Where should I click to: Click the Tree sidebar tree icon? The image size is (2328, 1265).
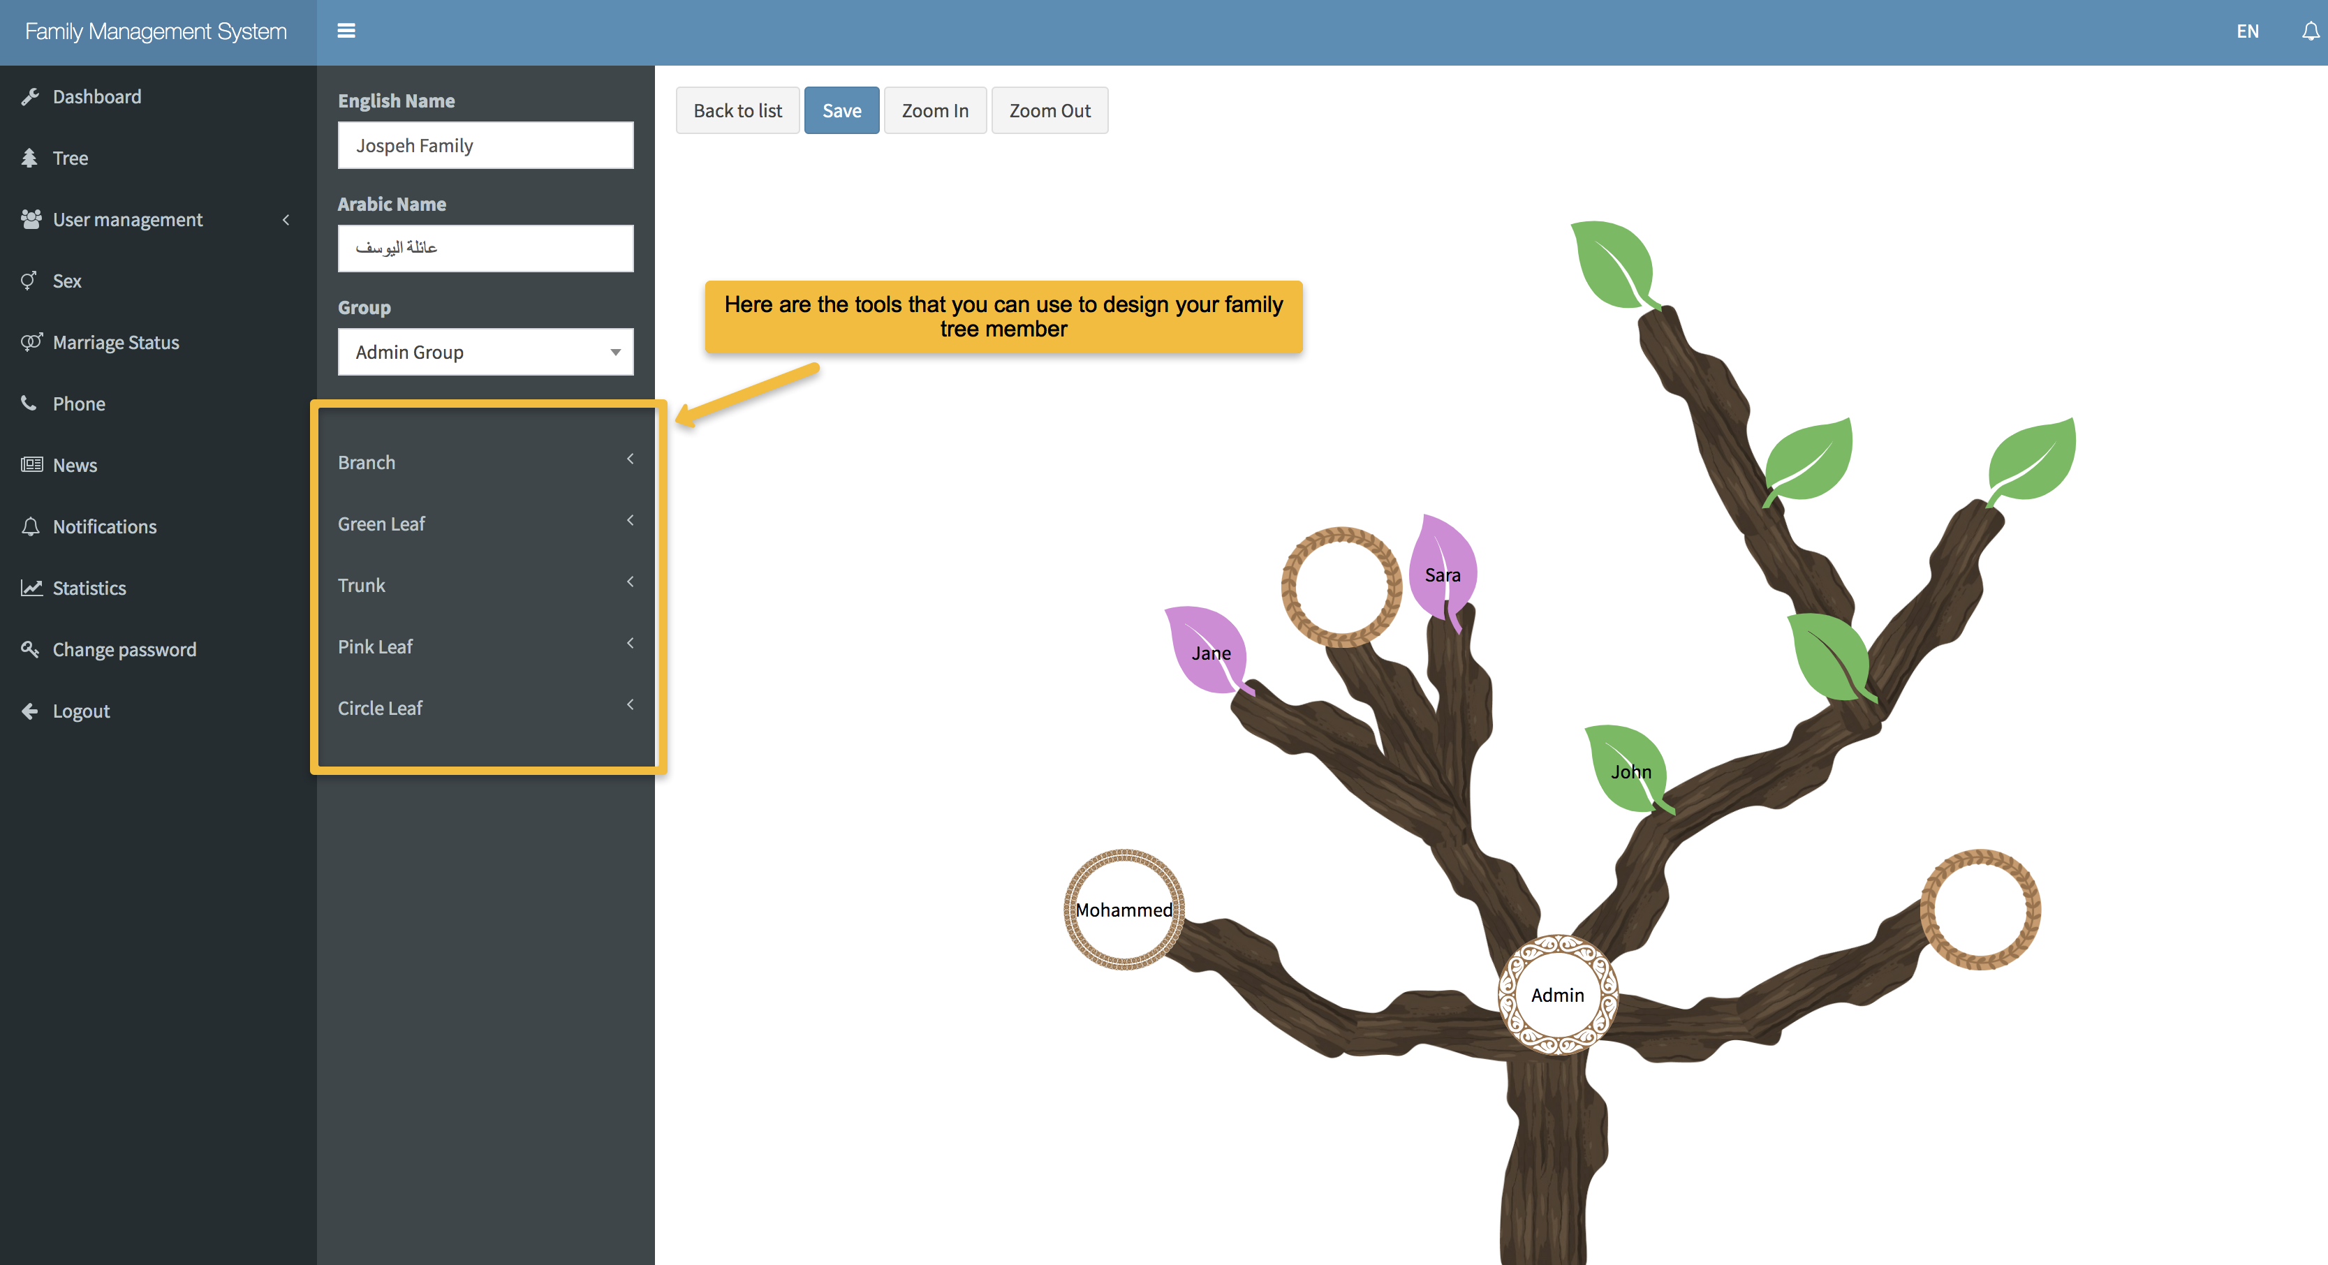(30, 158)
